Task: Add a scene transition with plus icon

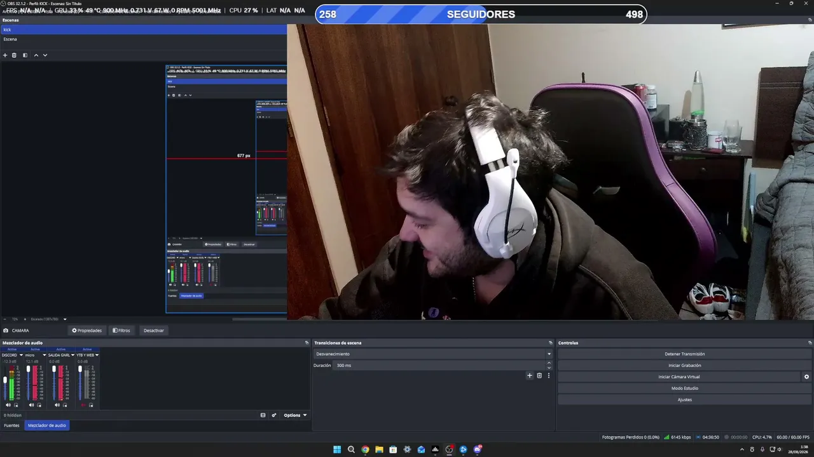Action: pos(530,376)
